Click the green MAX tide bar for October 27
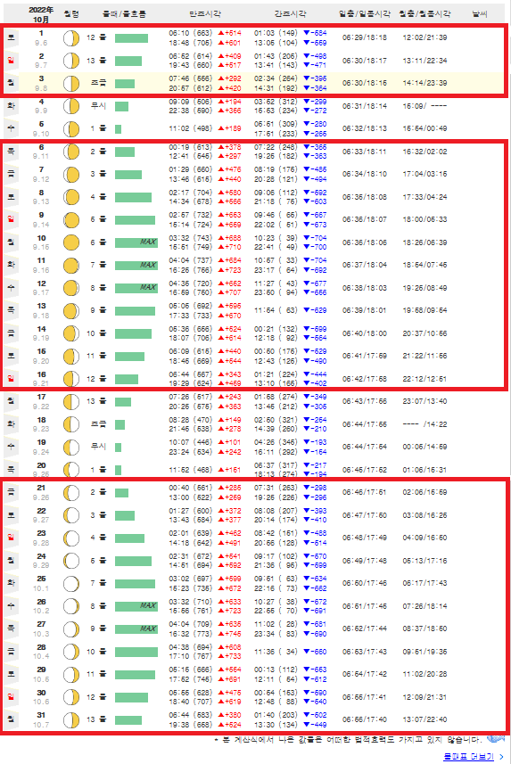The width and height of the screenshot is (511, 764). 136,629
